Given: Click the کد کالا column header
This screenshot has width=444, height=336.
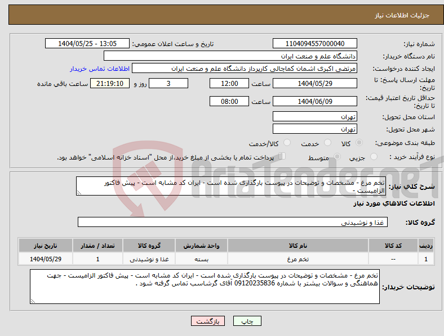Looking at the screenshot, I should 393,246.
